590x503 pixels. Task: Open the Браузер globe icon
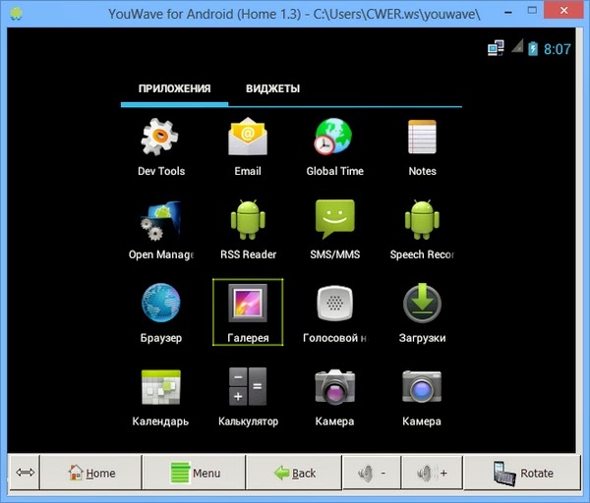(160, 303)
